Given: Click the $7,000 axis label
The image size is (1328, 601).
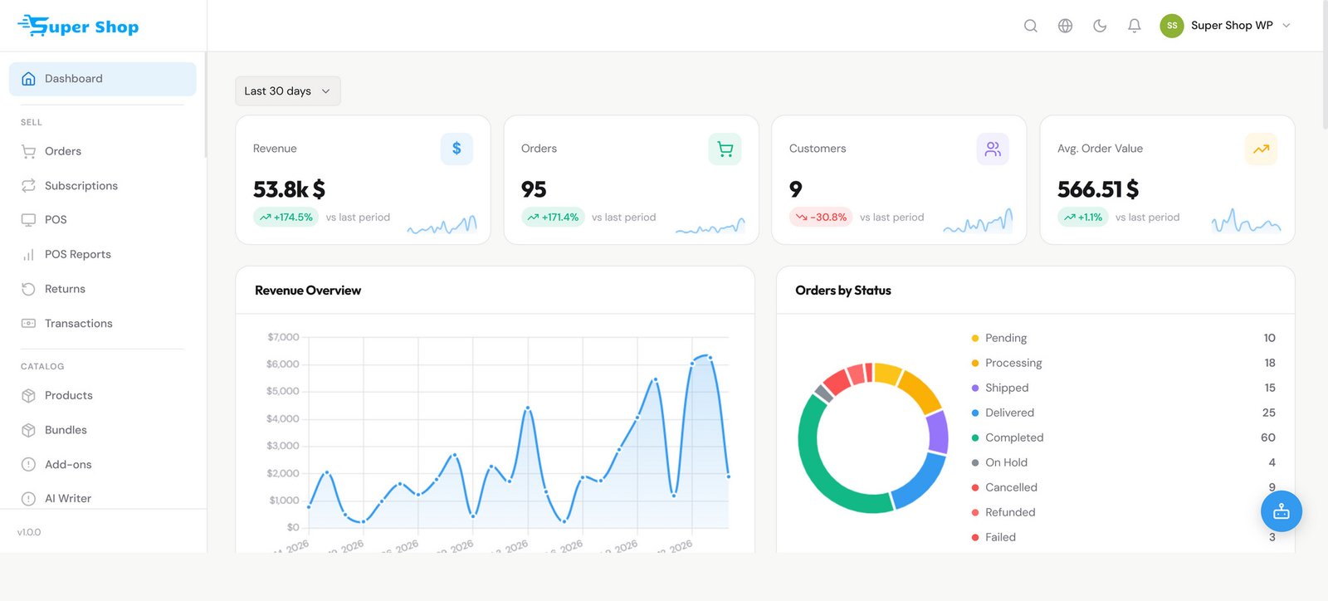Looking at the screenshot, I should pos(283,337).
